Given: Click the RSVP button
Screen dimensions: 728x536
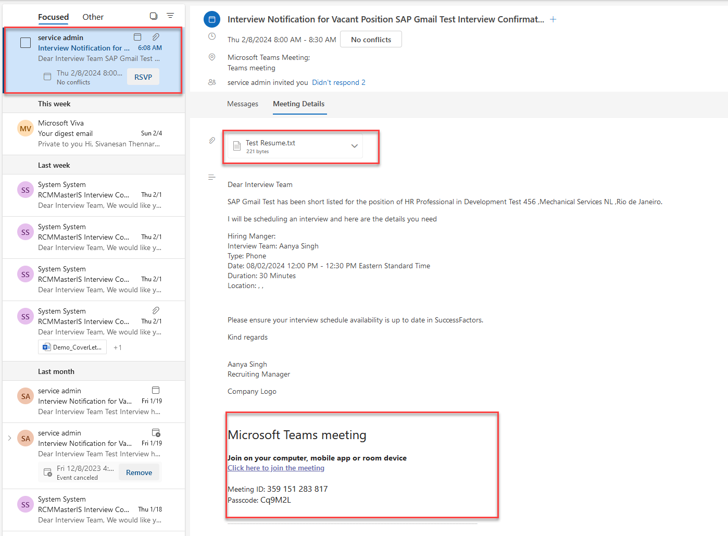Looking at the screenshot, I should [143, 77].
